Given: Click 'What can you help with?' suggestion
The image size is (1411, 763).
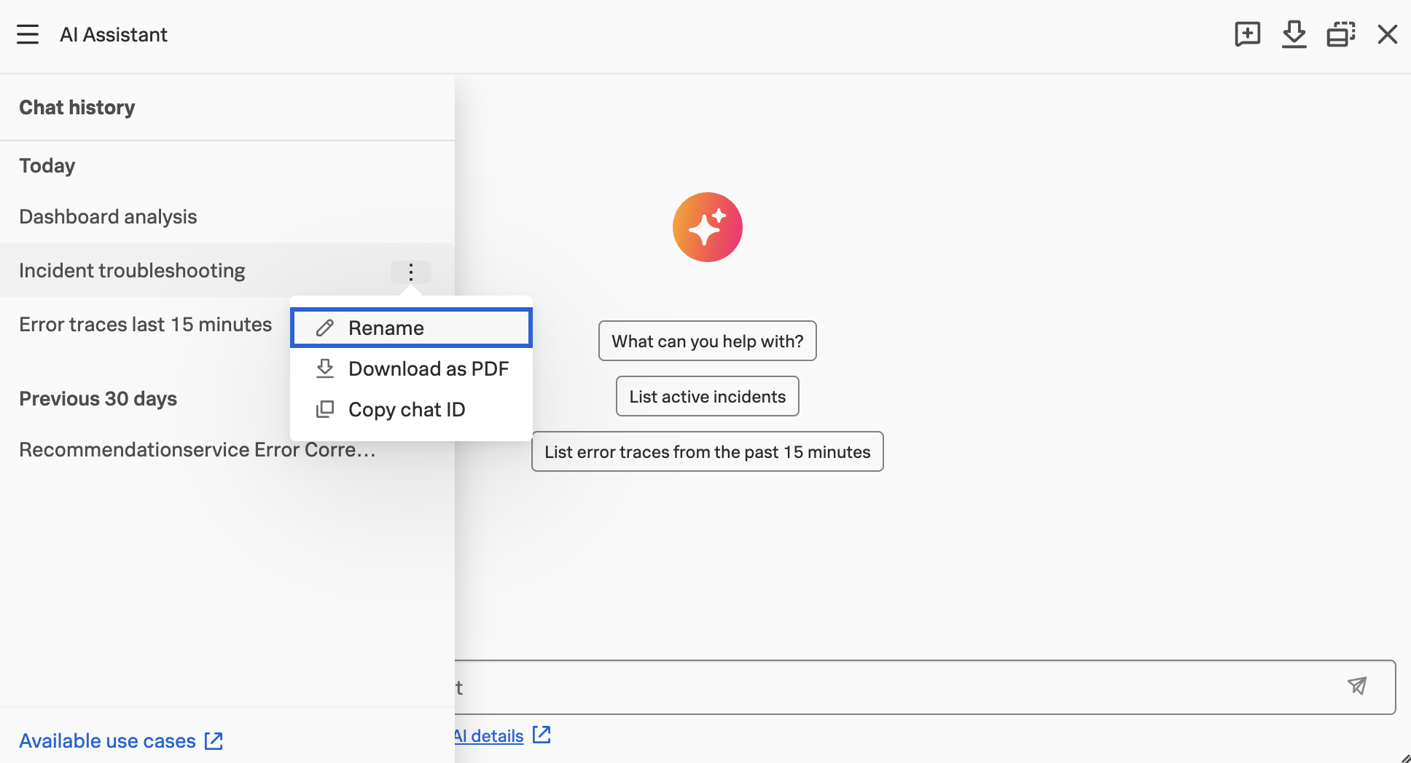Looking at the screenshot, I should pos(707,341).
